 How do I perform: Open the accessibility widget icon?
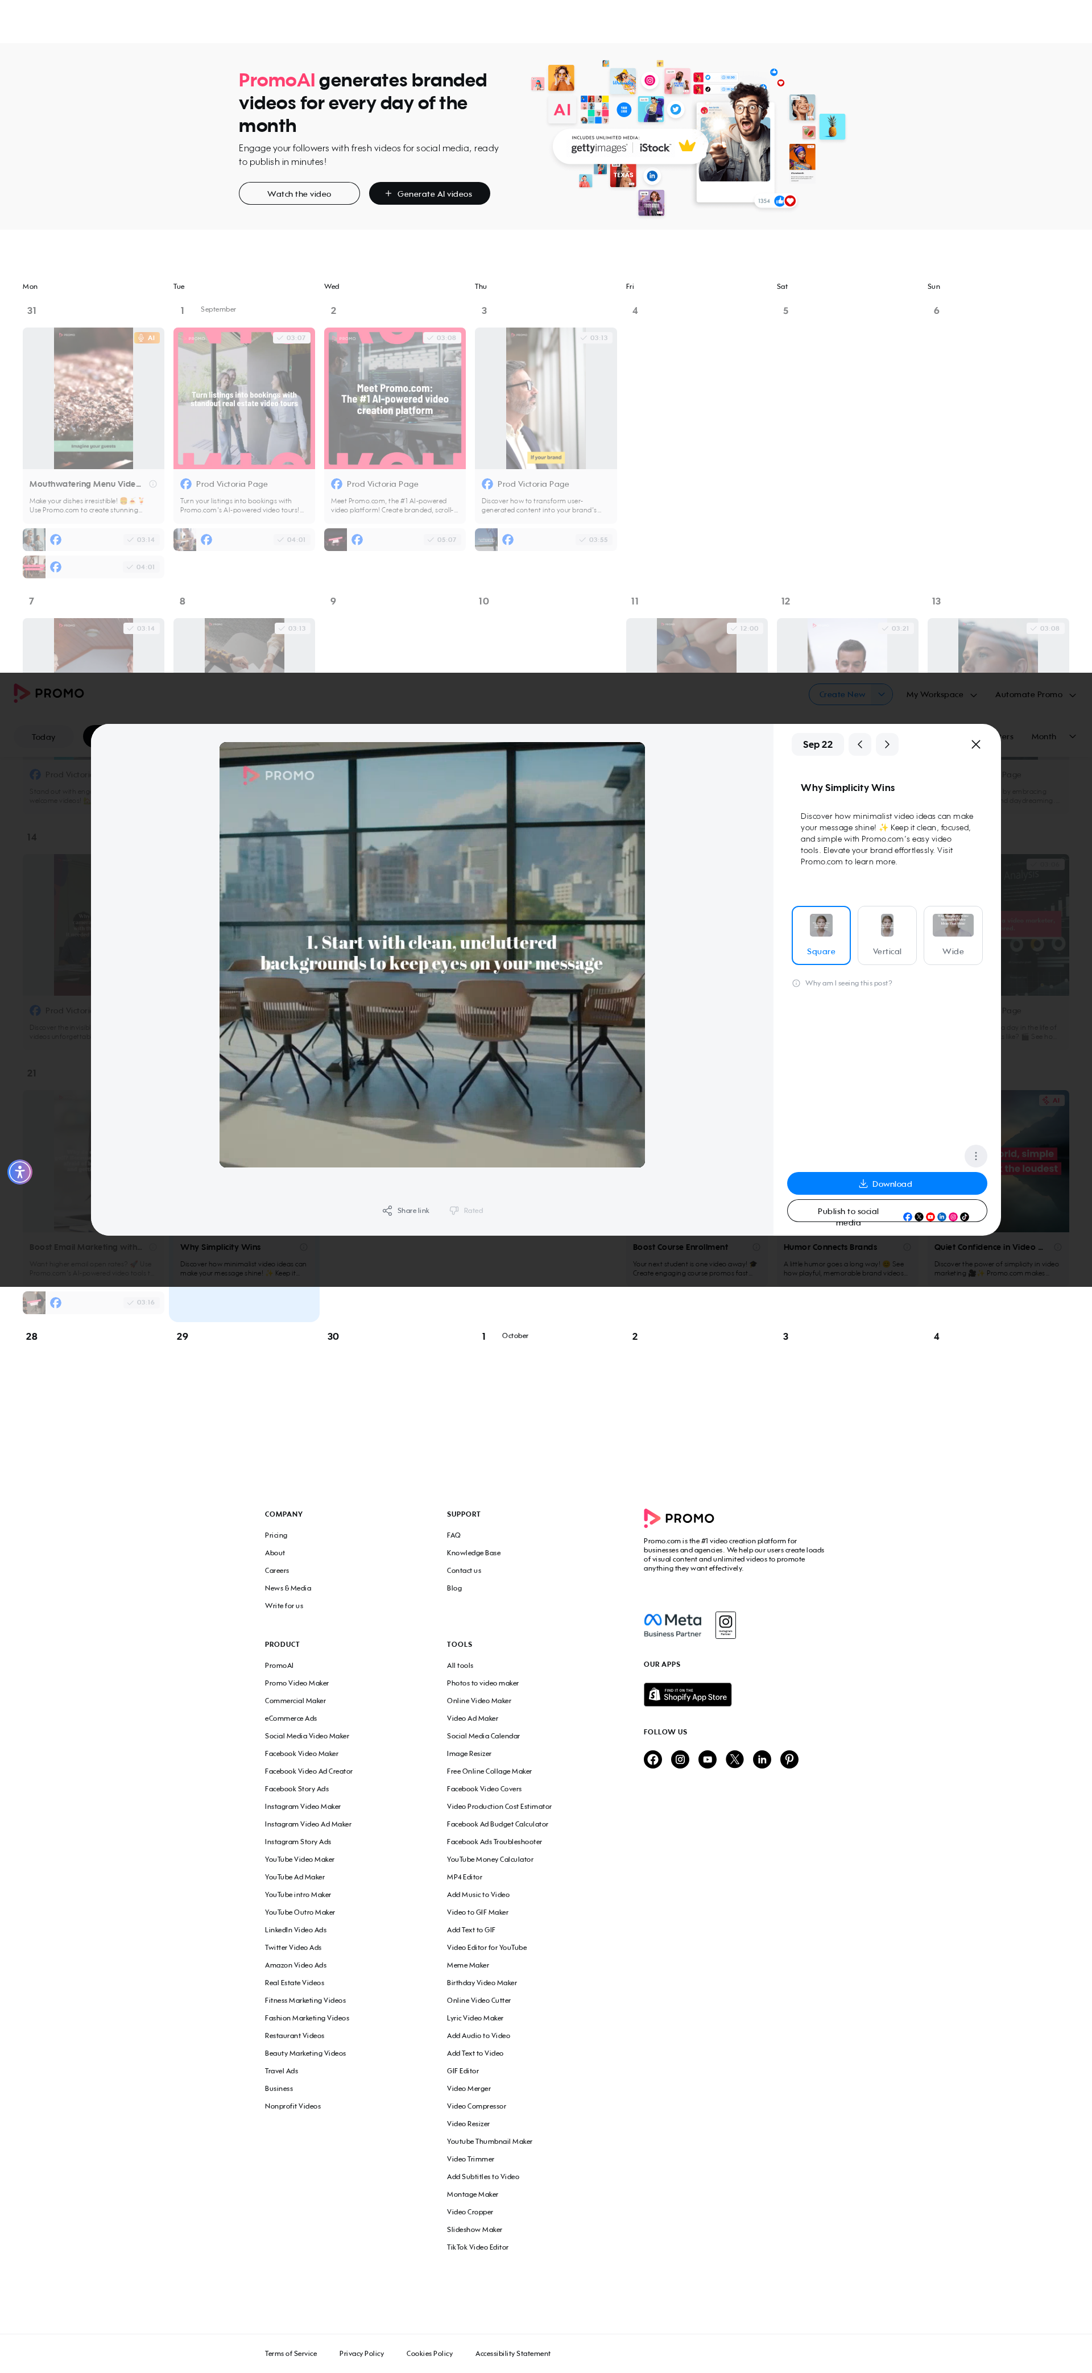(19, 1172)
